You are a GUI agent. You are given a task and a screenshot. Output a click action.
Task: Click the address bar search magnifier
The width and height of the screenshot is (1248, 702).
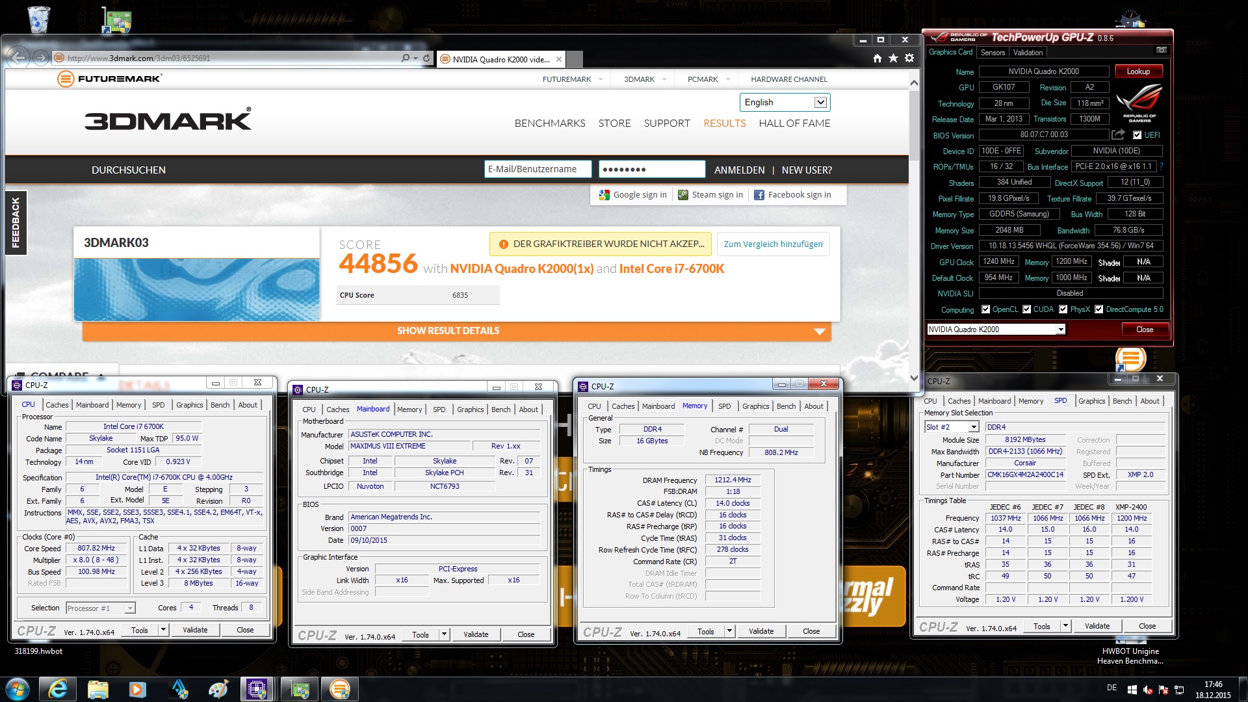coord(406,58)
